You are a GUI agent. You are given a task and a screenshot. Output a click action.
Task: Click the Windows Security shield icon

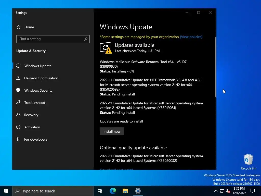[18, 90]
